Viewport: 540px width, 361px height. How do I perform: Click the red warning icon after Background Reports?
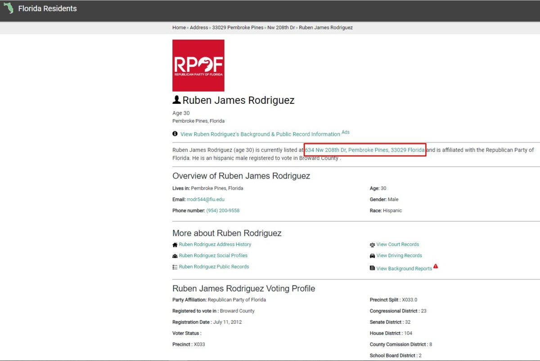(436, 267)
